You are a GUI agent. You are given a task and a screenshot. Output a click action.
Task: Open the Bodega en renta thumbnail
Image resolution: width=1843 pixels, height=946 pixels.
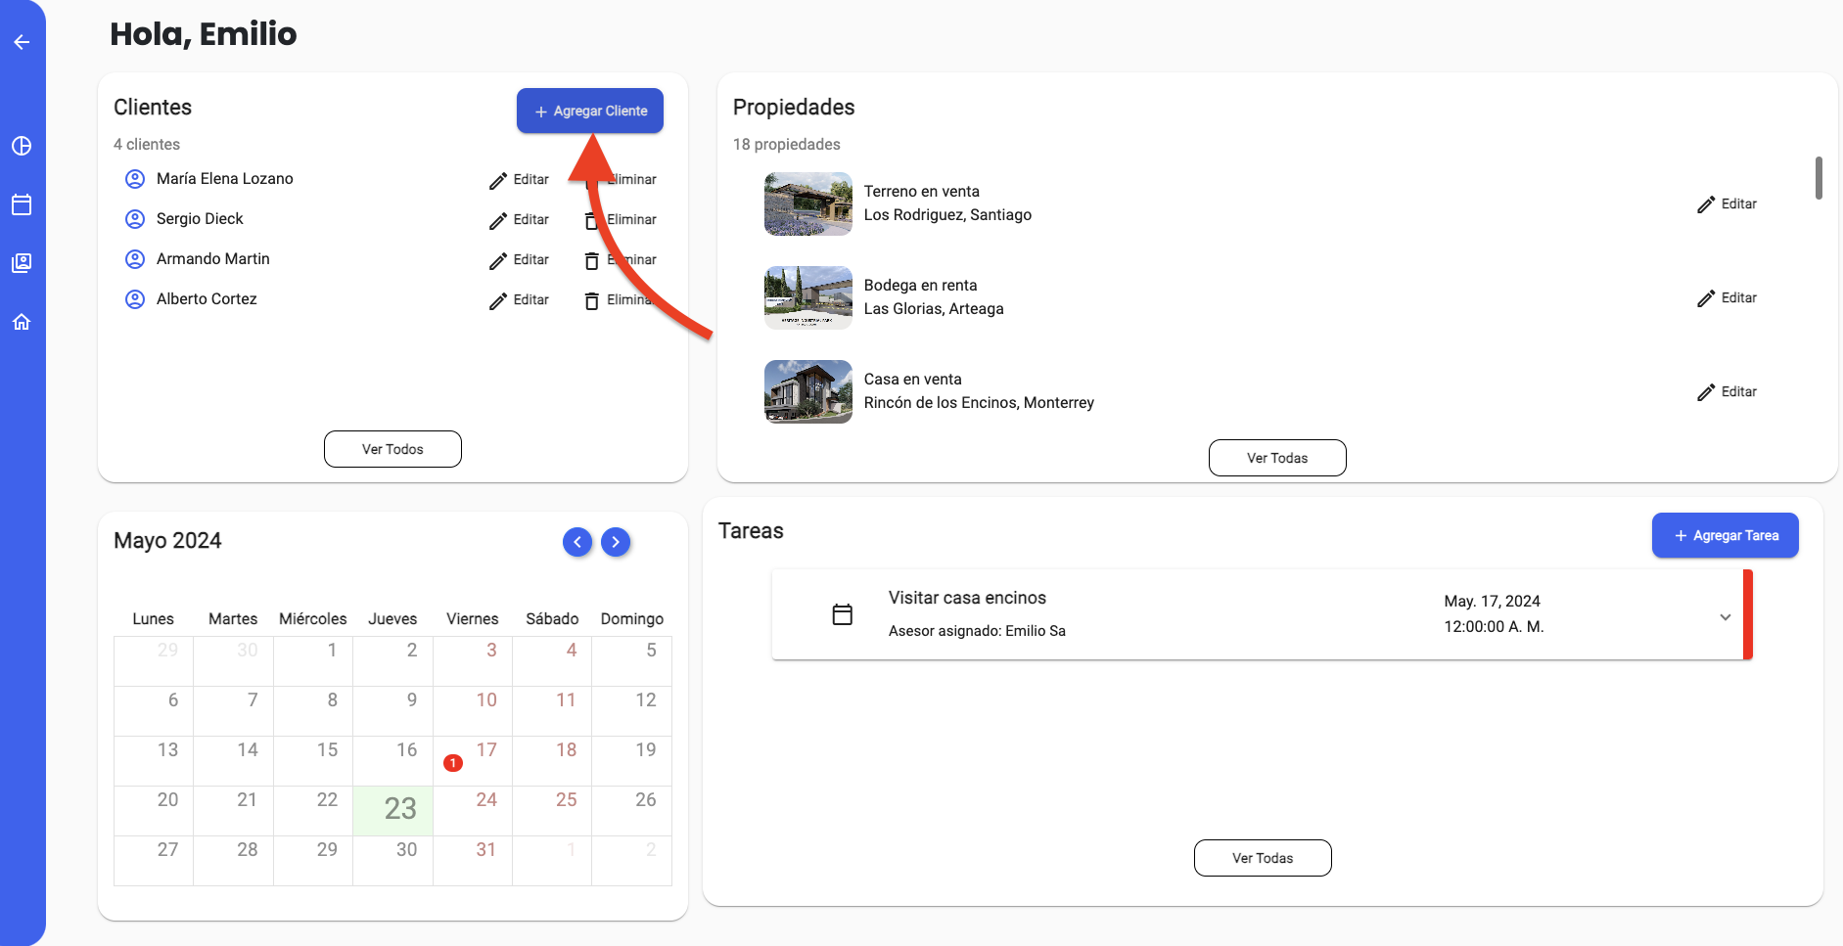click(x=808, y=297)
